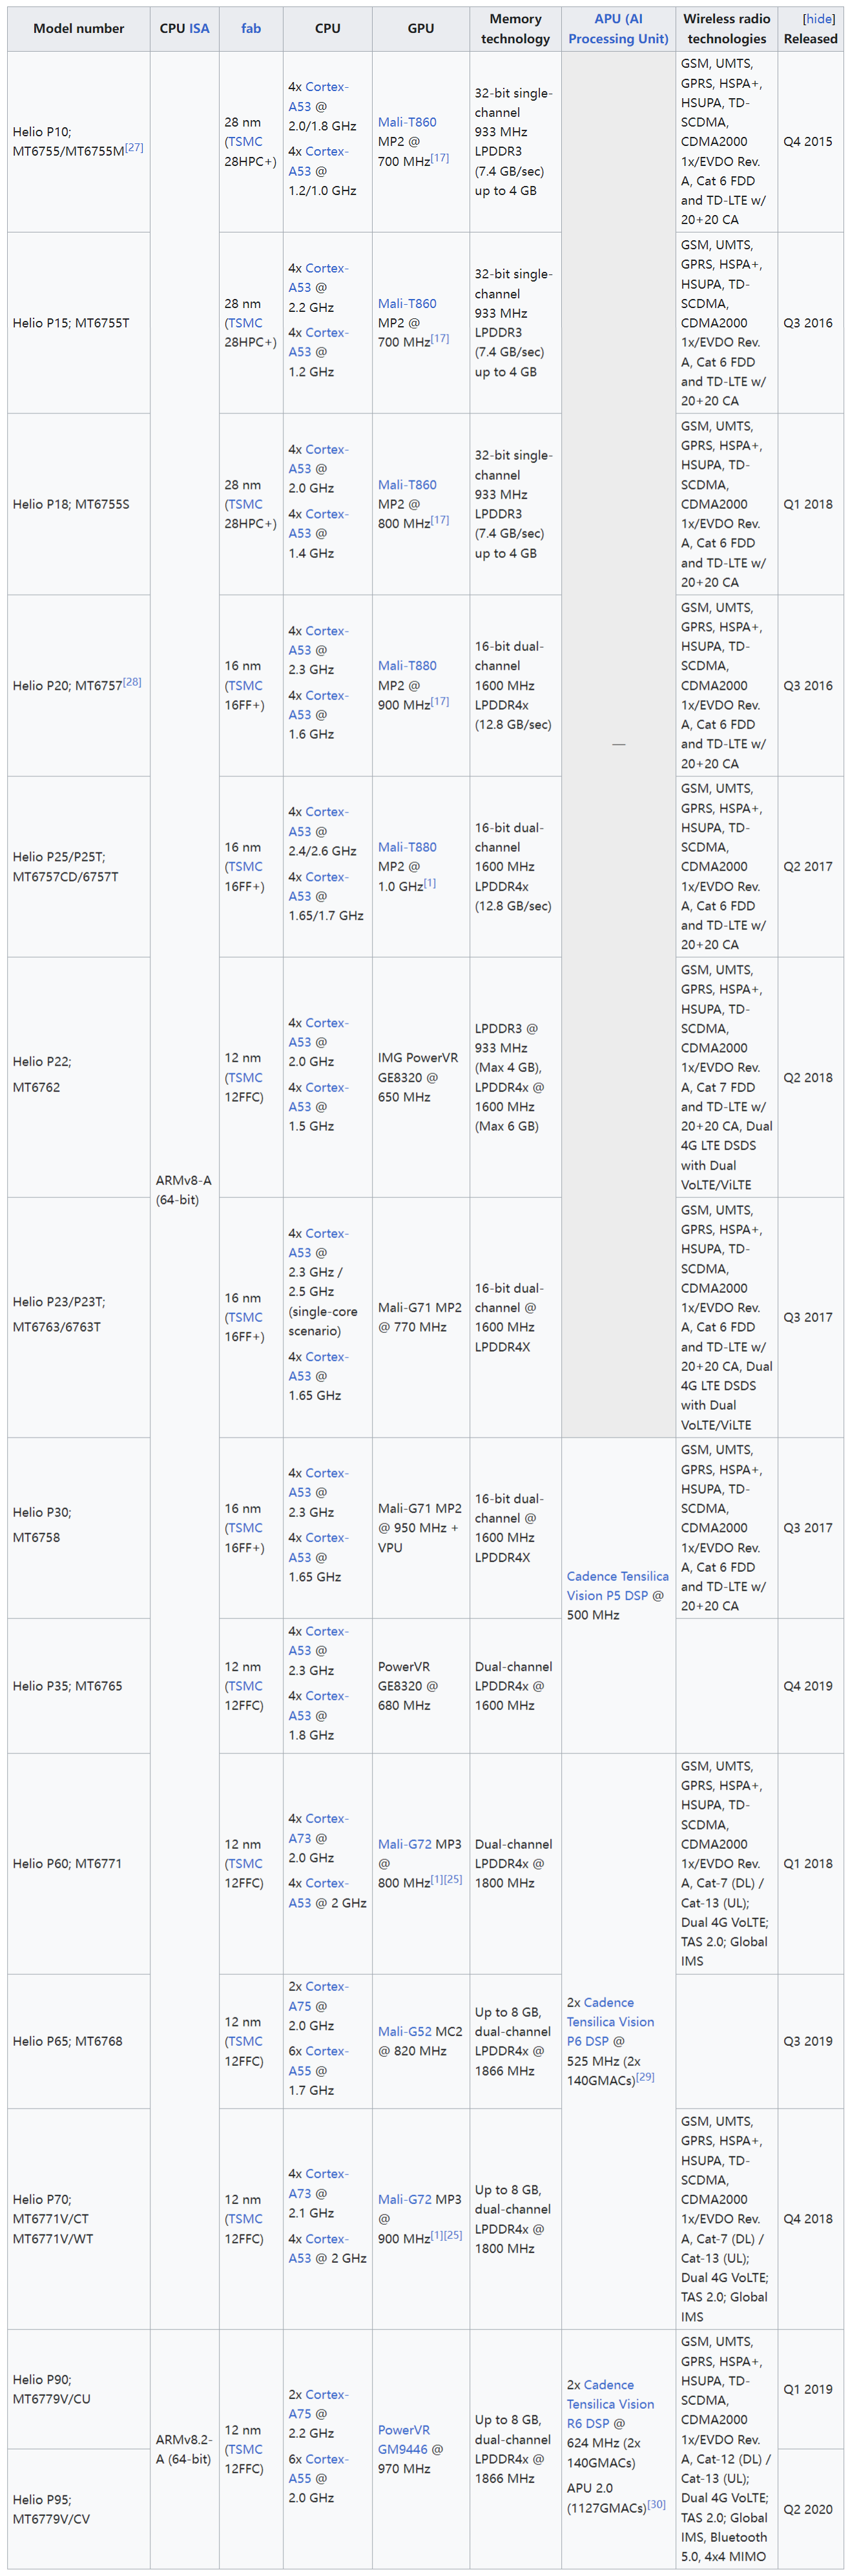848x2576 pixels.
Task: Select 'Helio P23/P23T; MT6763/6763T' cell
Action: 79,1318
